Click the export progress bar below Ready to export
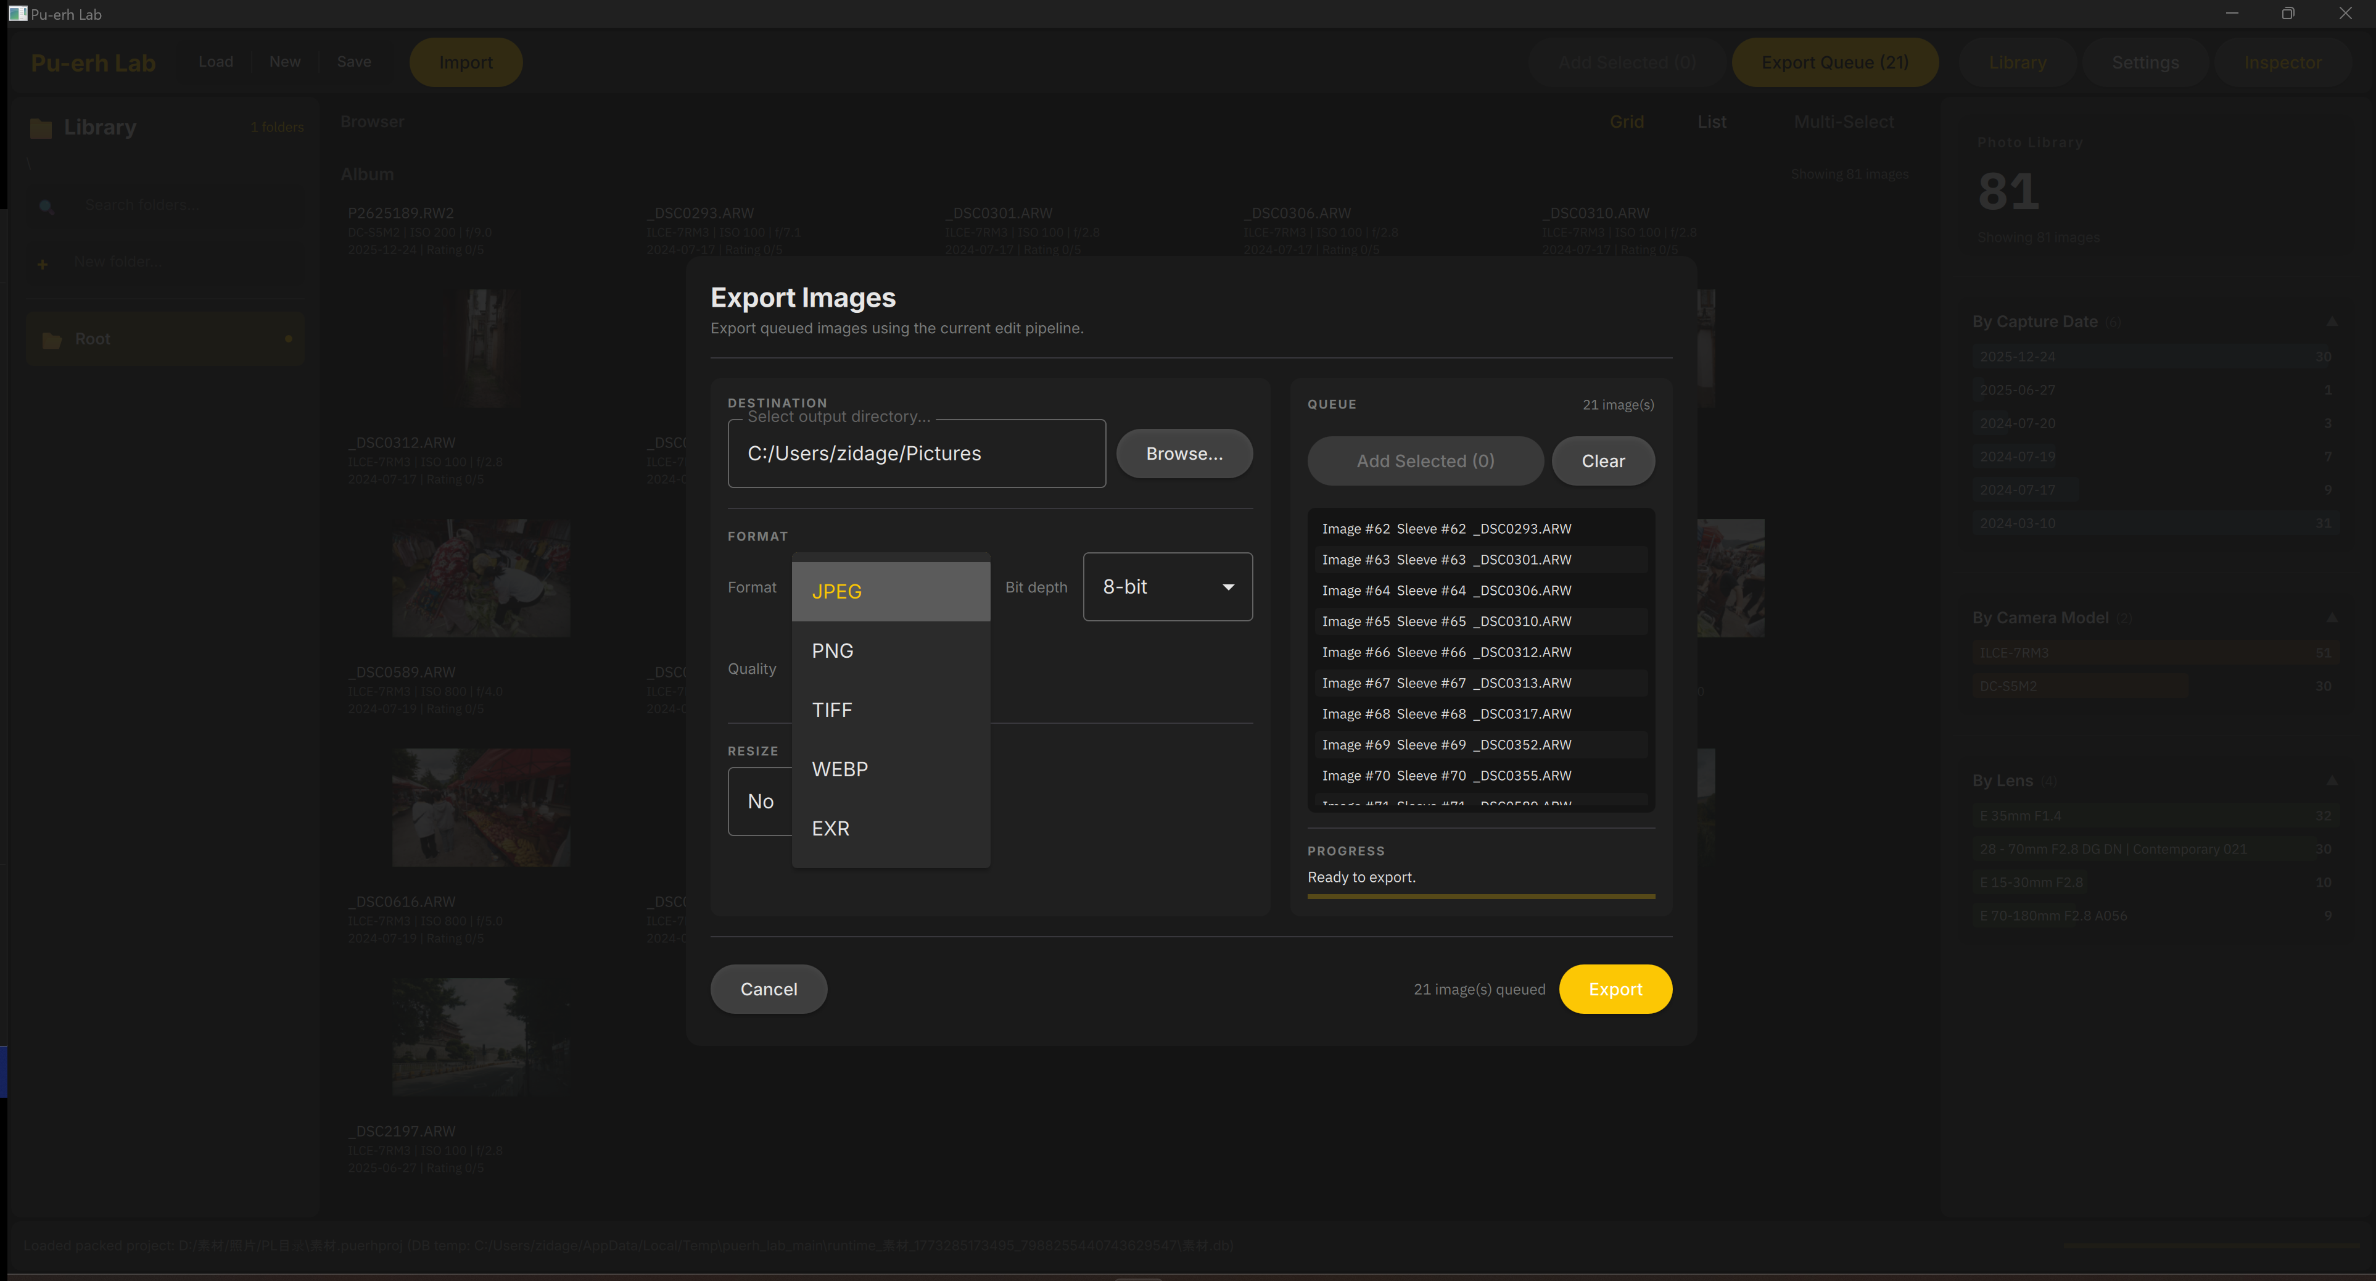Image resolution: width=2376 pixels, height=1281 pixels. [1480, 896]
